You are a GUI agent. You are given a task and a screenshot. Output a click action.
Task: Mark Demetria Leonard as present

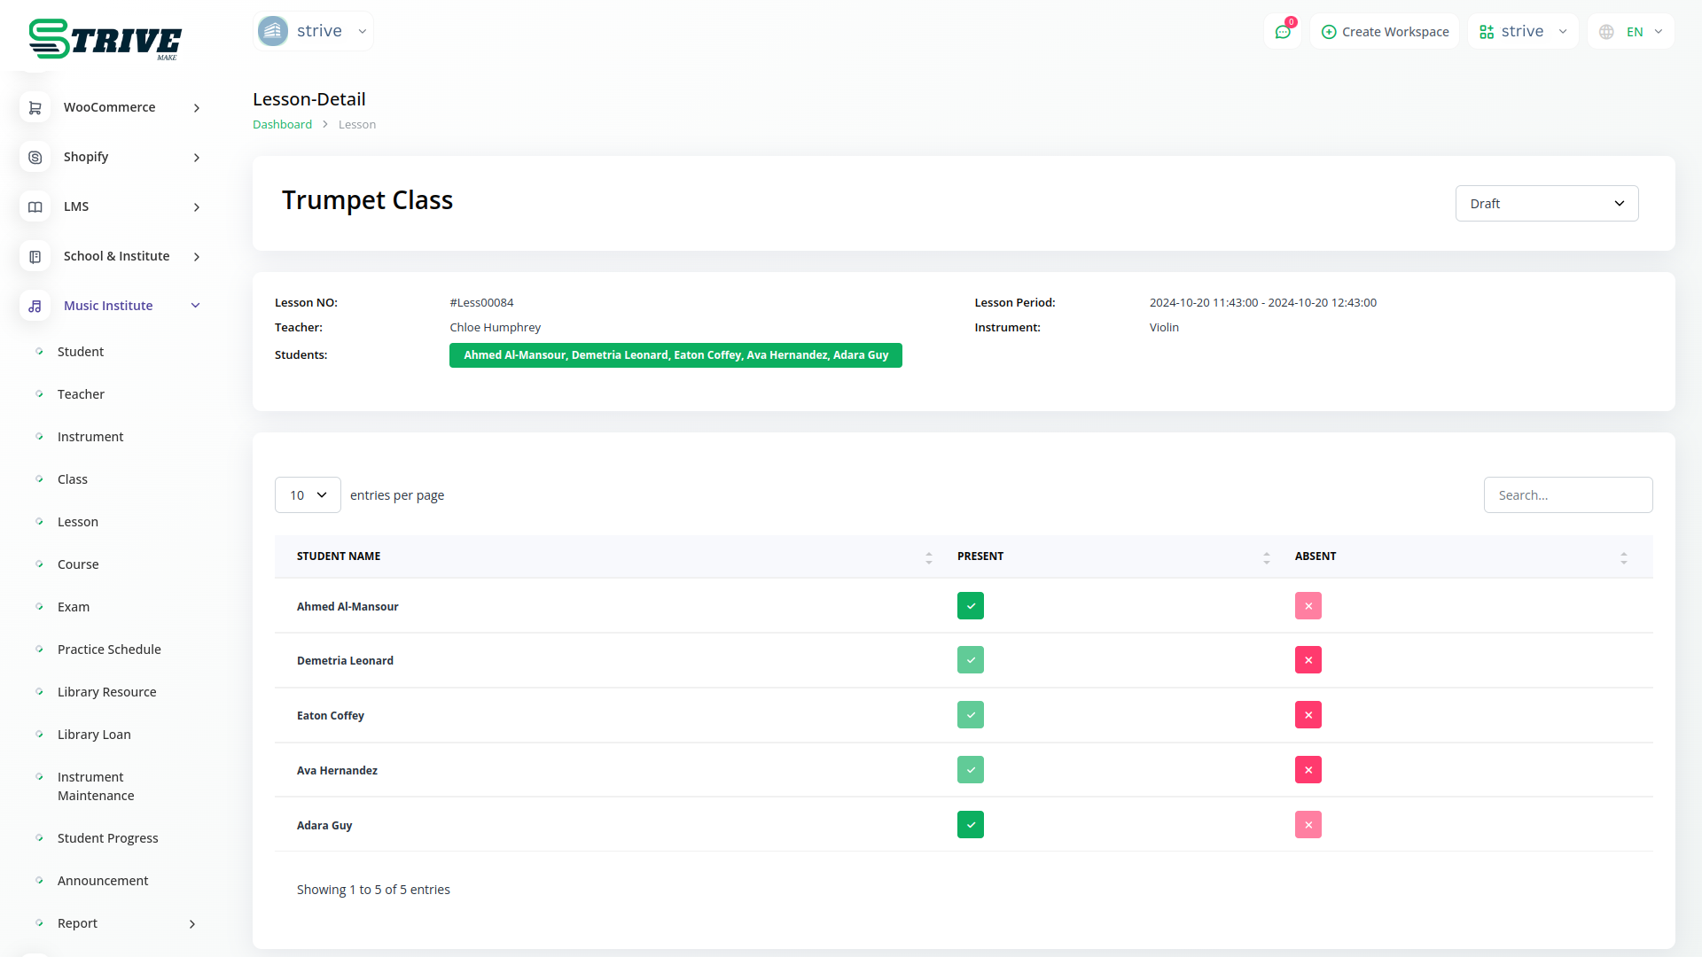click(970, 660)
